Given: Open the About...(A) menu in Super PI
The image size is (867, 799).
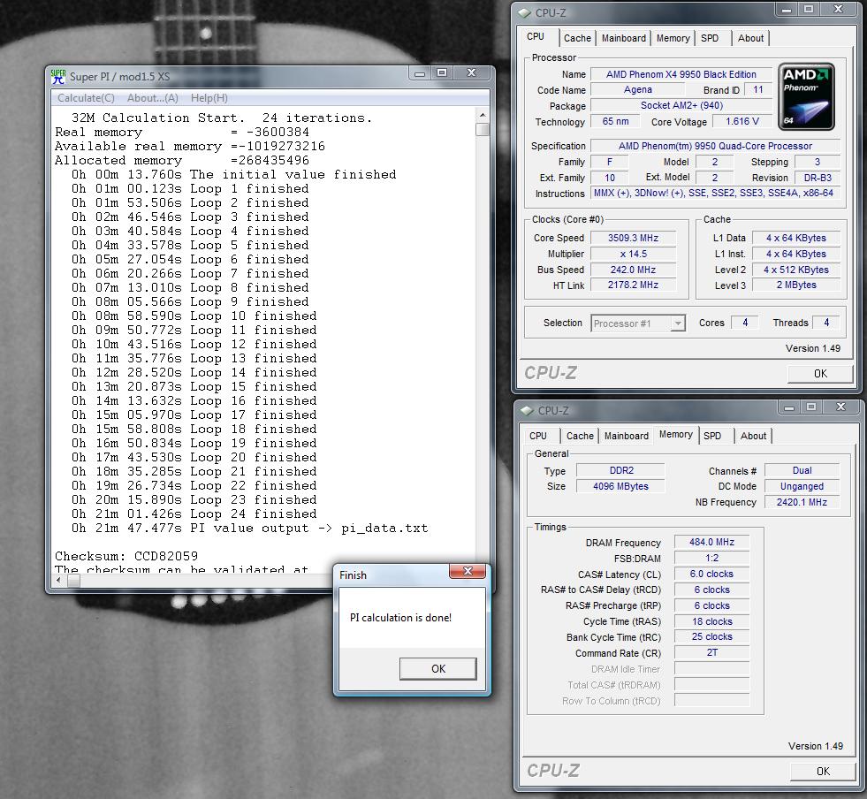Looking at the screenshot, I should [153, 98].
